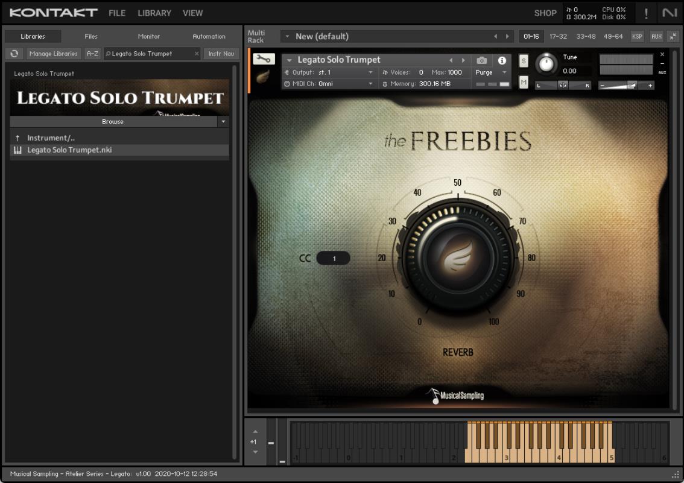Minimize instrument header with the dash button
The width and height of the screenshot is (684, 483).
[x=662, y=64]
